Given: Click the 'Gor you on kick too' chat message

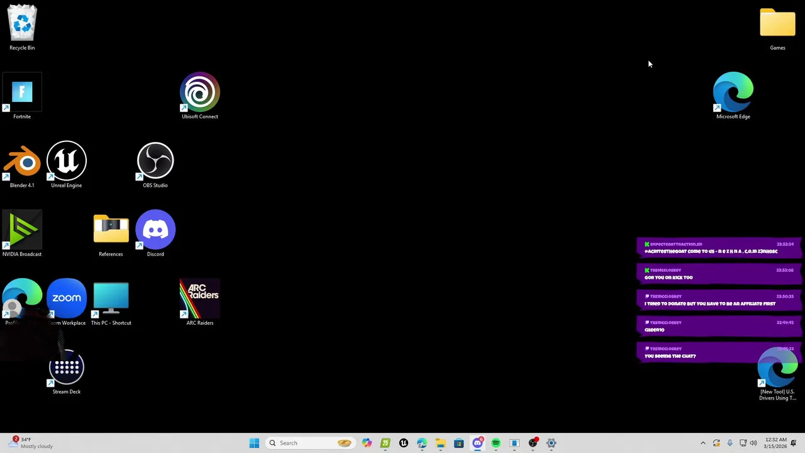Looking at the screenshot, I should coord(719,274).
